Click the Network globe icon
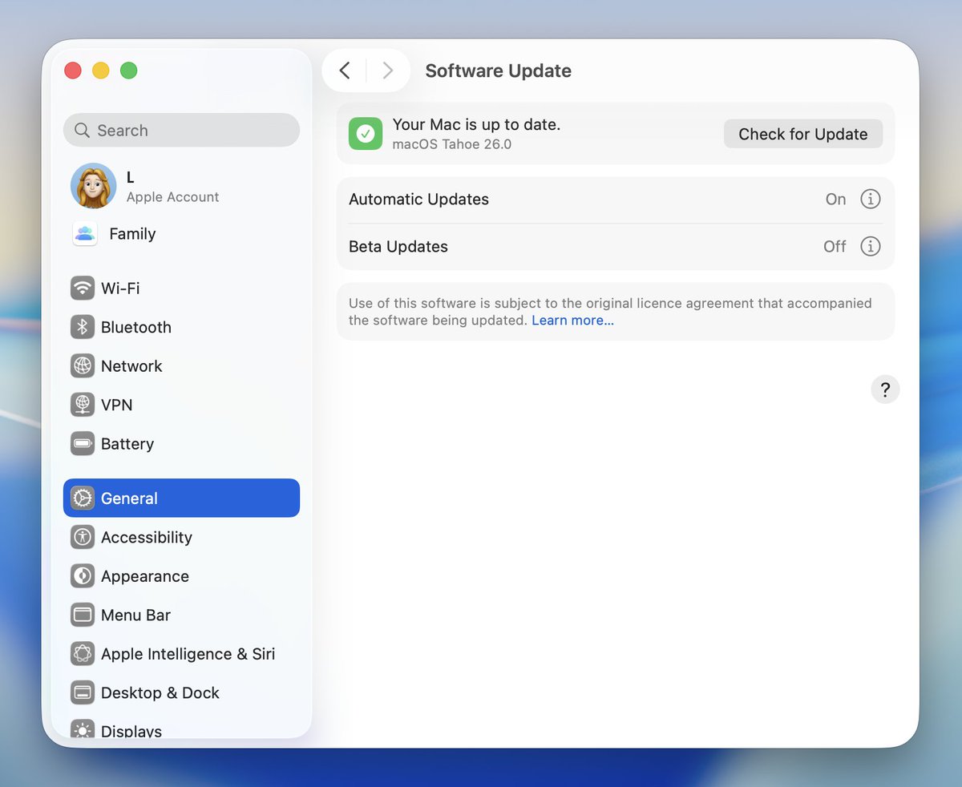 click(x=83, y=366)
